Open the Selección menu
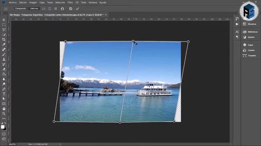Viewport: 261px width, 146px height. pos(60,2)
